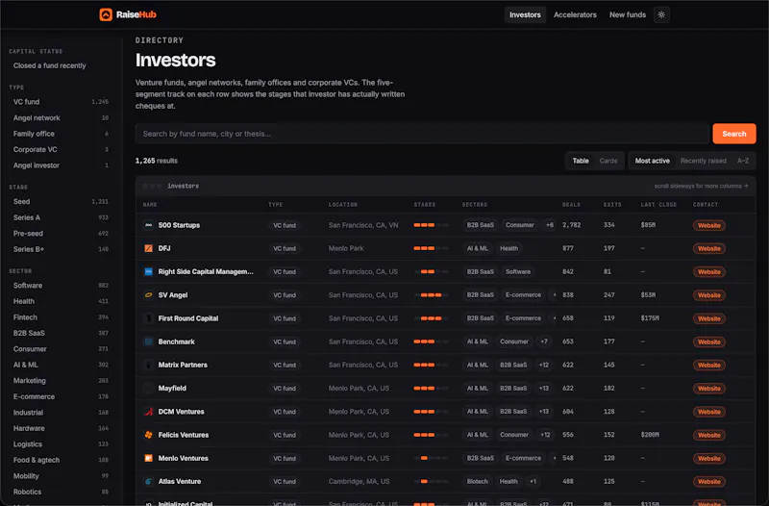Viewport: 769px width, 506px height.
Task: Open Atlas Venture Website link
Action: [708, 481]
